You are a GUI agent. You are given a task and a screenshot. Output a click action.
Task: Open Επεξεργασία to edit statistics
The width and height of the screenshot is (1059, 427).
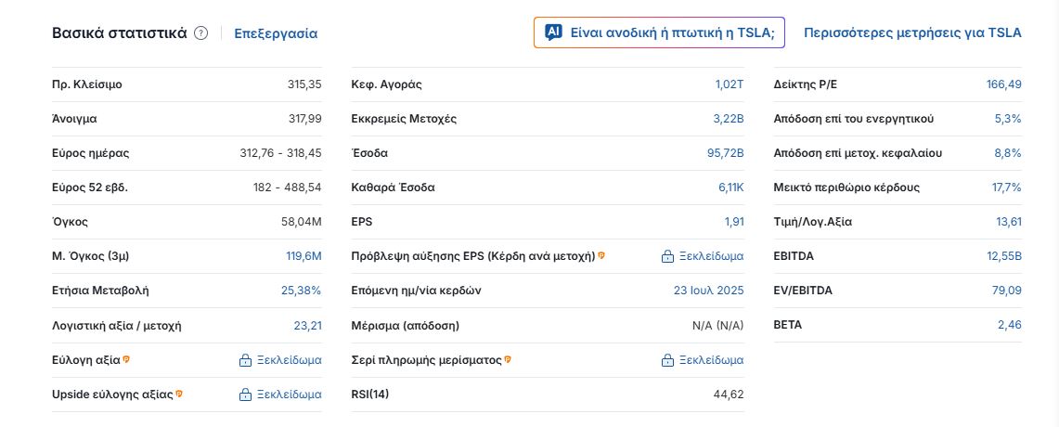click(276, 33)
